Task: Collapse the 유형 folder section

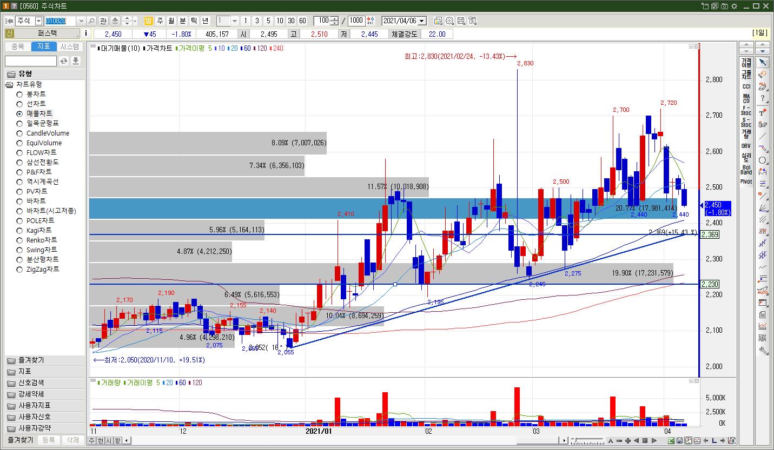Action: click(45, 74)
